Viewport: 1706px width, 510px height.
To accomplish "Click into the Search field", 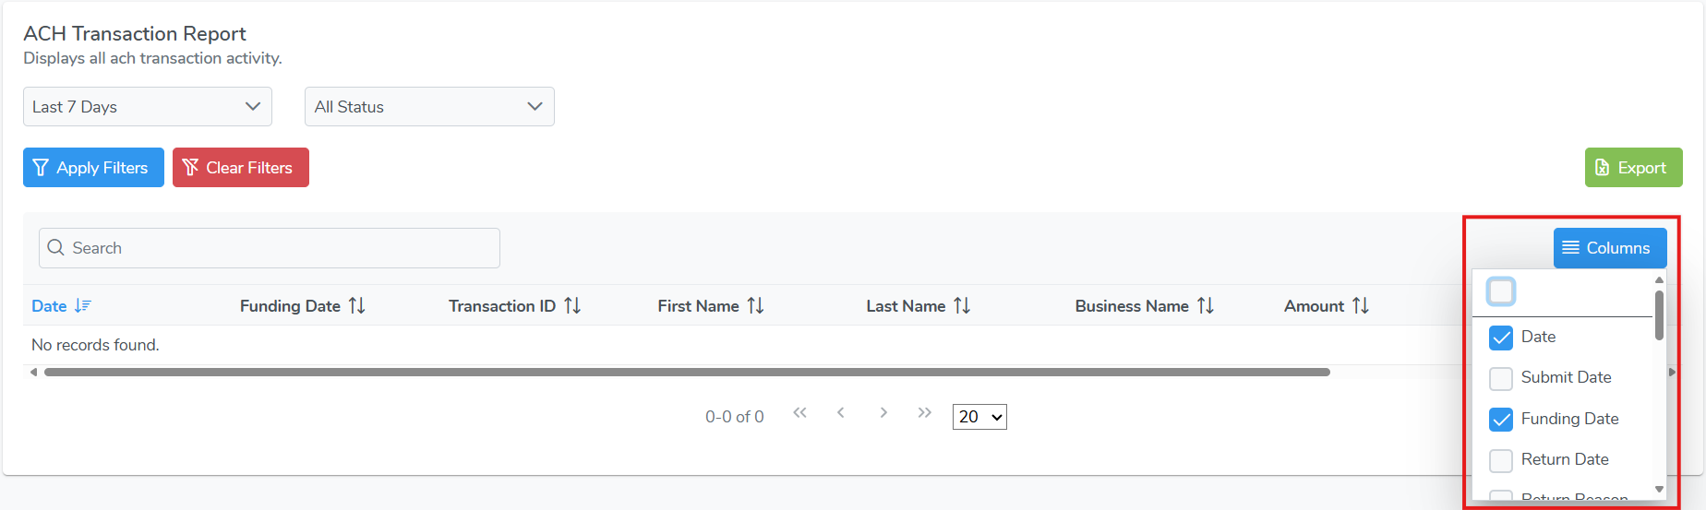I will [270, 248].
